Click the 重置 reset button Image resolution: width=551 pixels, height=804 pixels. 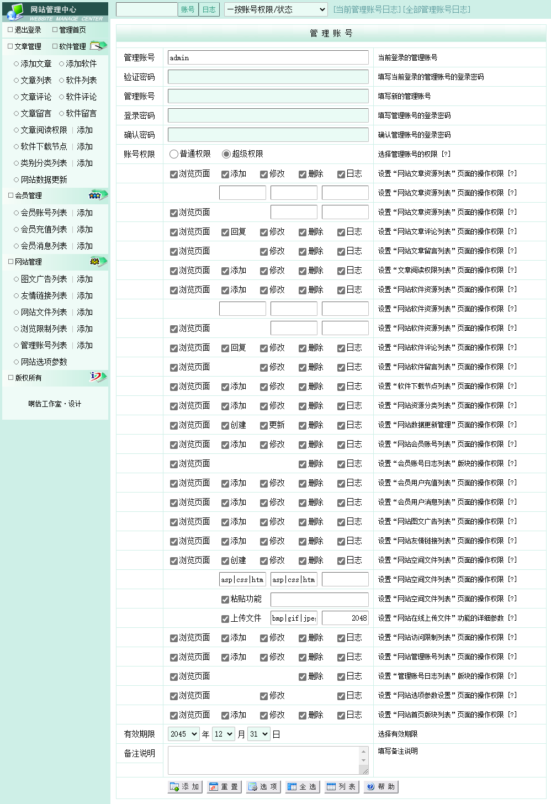(224, 786)
